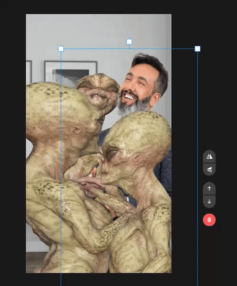Send layer down with the down arrow
Screen dimensions: 237x286
click(209, 201)
